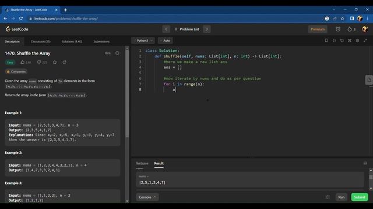The width and height of the screenshot is (373, 209).
Task: Open the notes side panel icon
Action: pos(369,80)
